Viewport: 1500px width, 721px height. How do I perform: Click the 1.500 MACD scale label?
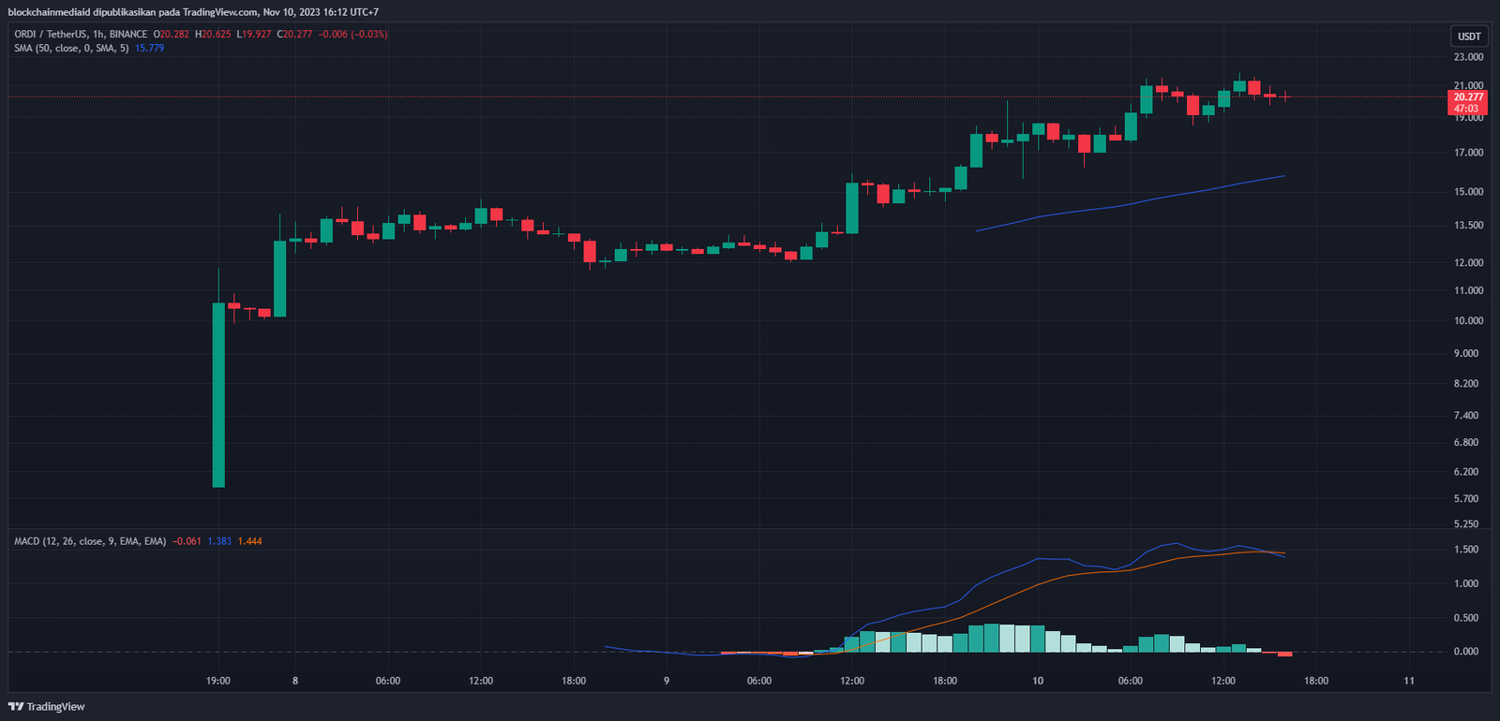(1466, 550)
